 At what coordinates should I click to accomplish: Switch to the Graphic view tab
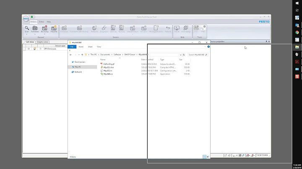pyautogui.click(x=42, y=42)
